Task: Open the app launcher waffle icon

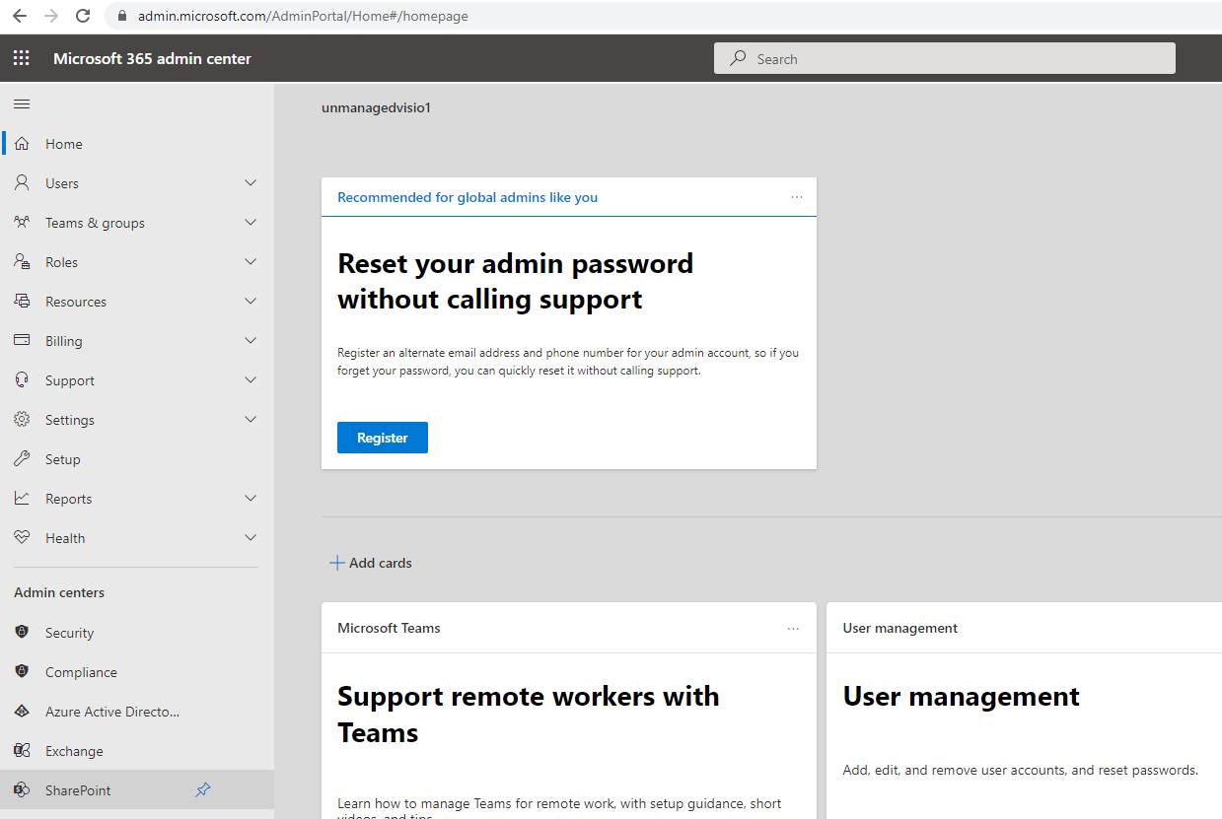Action: [21, 58]
